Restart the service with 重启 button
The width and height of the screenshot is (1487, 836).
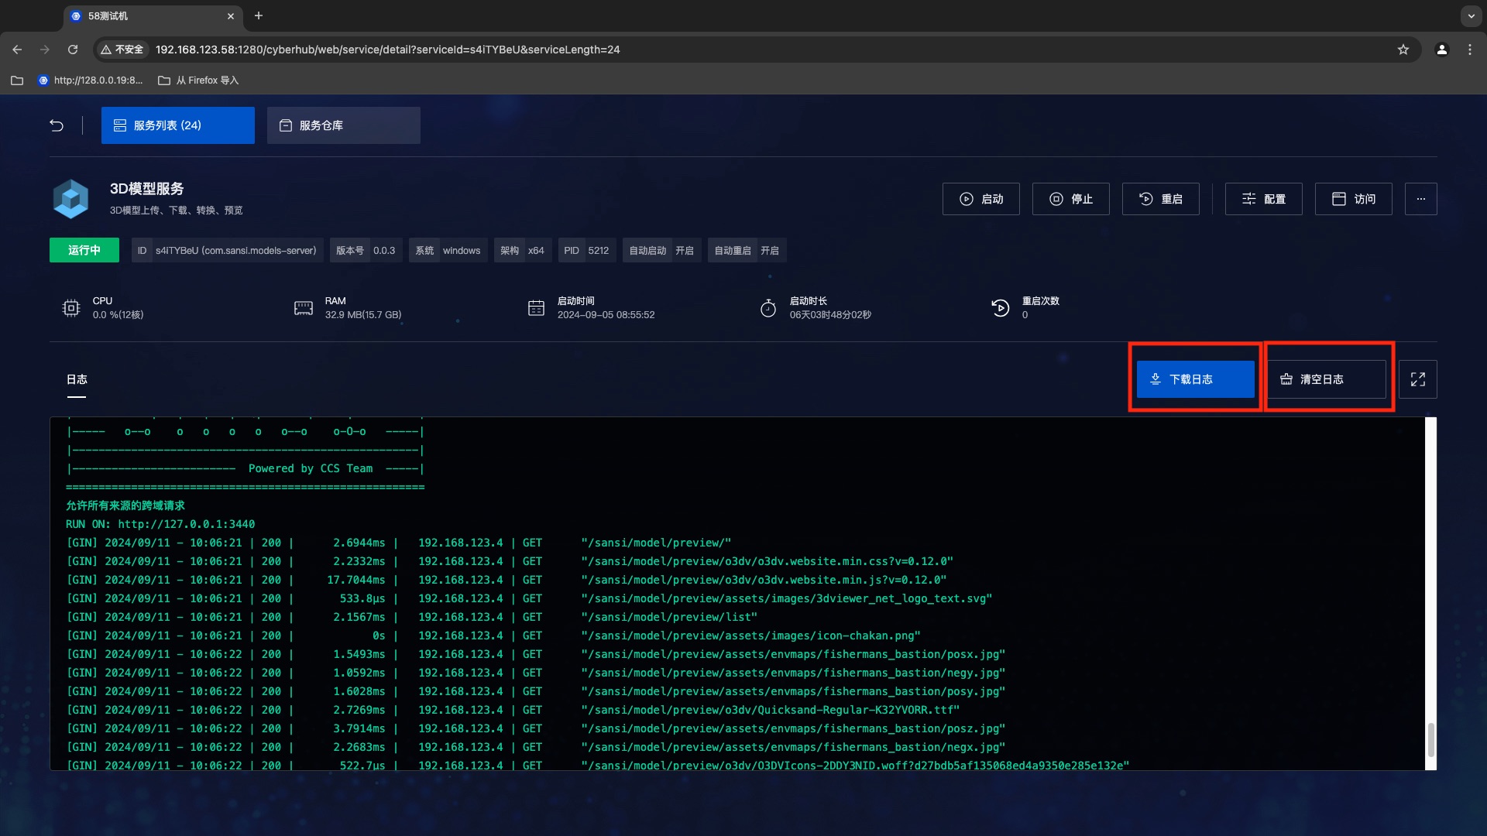[1160, 199]
